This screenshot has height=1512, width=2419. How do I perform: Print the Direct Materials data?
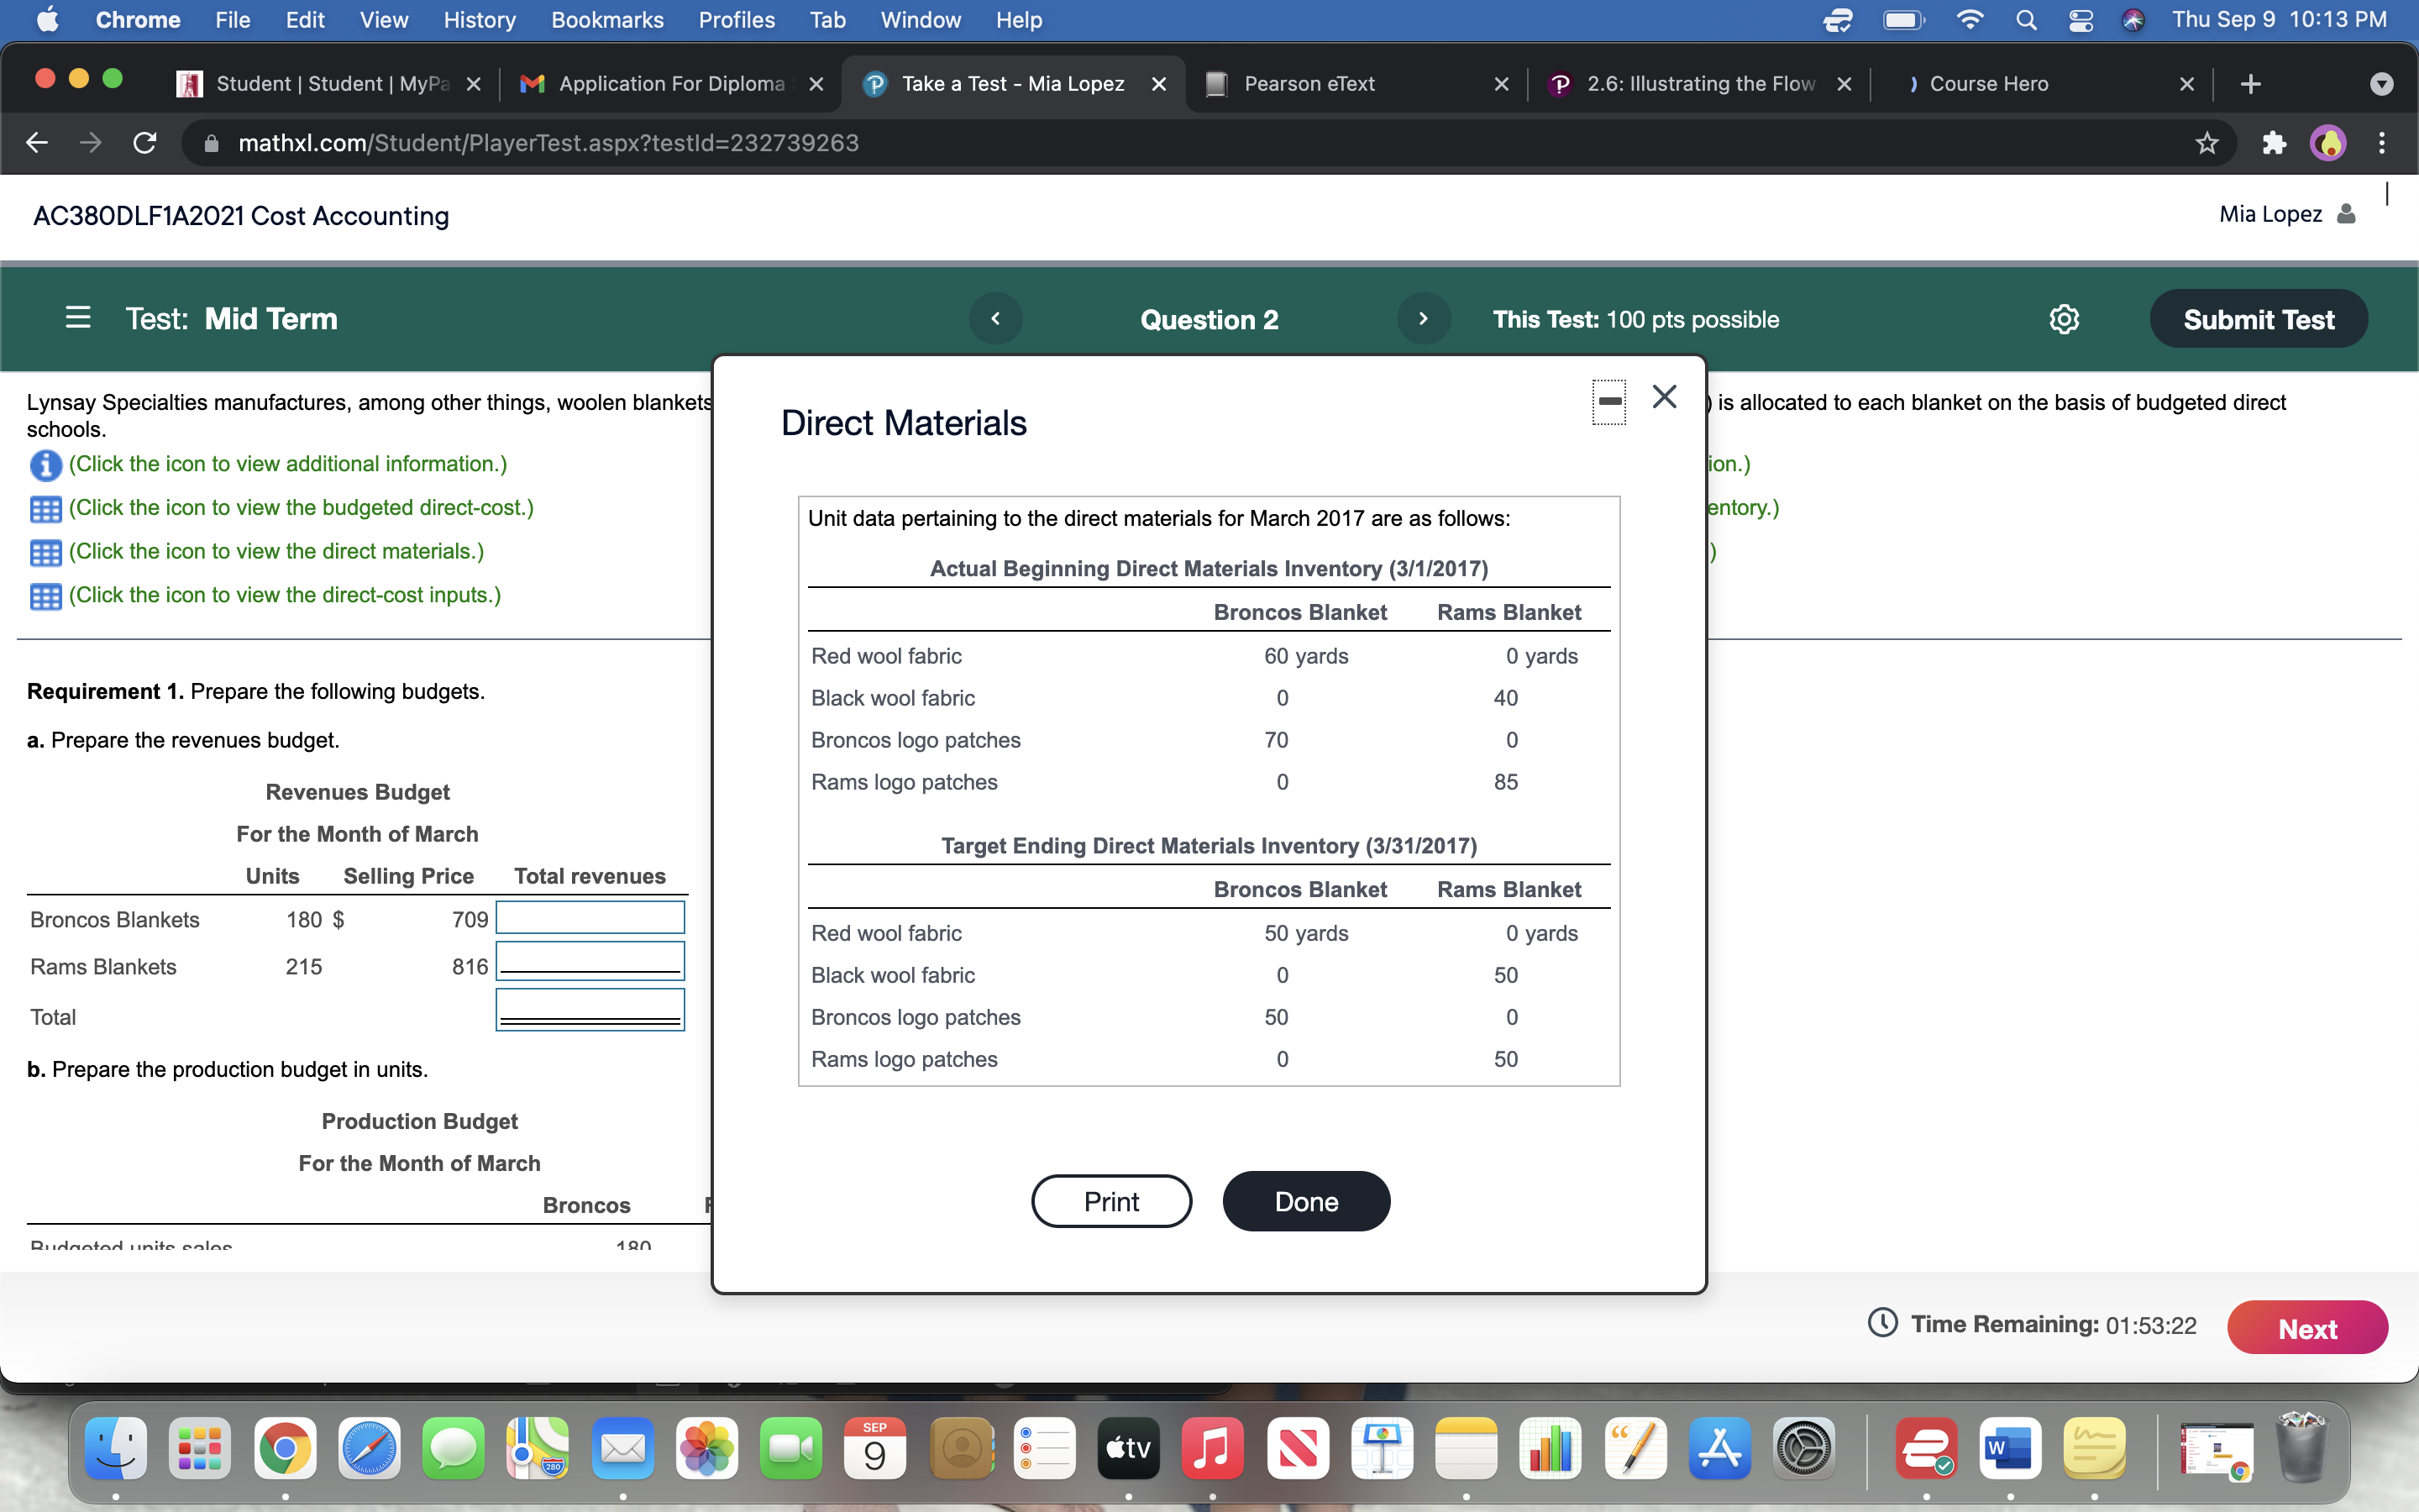(1110, 1201)
